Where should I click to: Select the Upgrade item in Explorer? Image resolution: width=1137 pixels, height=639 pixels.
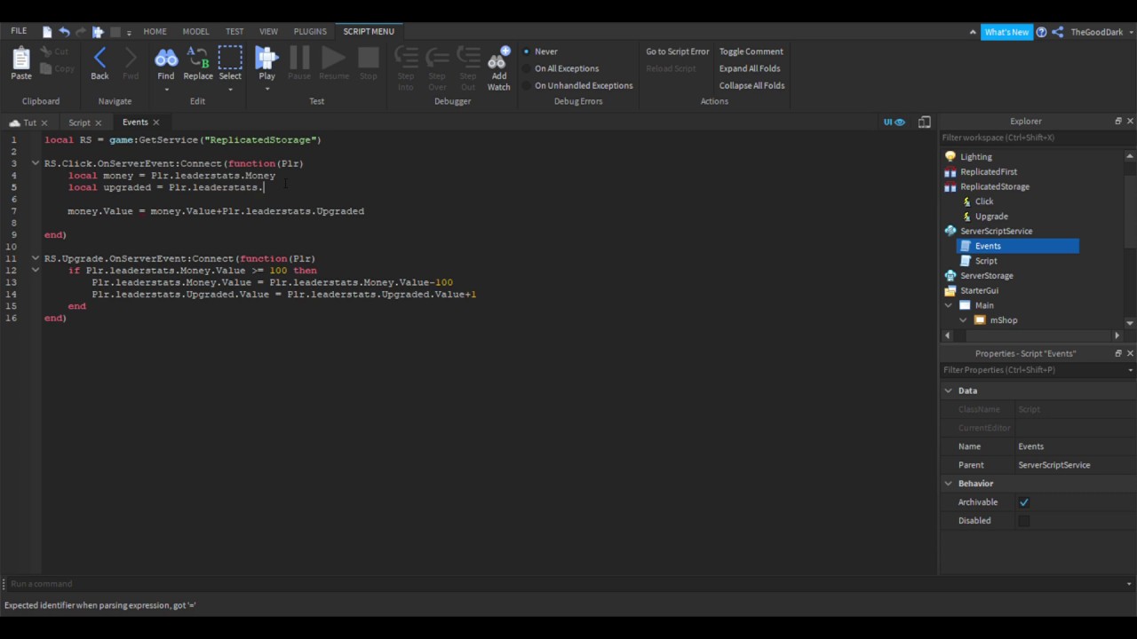[x=991, y=217]
